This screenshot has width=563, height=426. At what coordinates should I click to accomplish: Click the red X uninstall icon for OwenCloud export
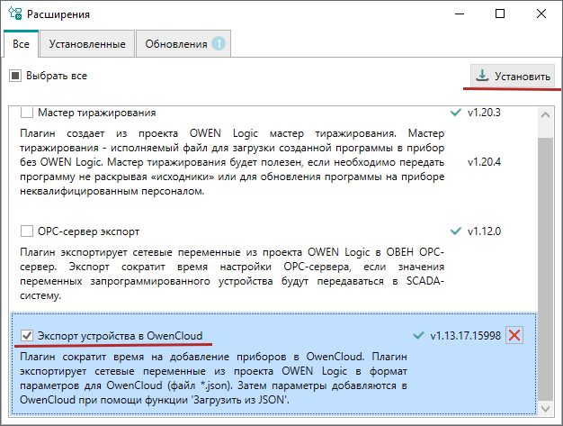[x=514, y=335]
